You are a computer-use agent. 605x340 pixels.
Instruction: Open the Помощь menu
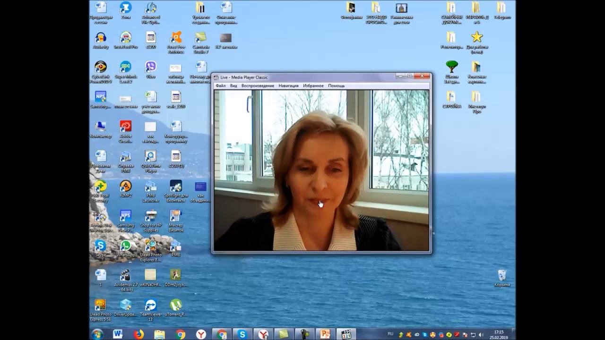coord(337,86)
